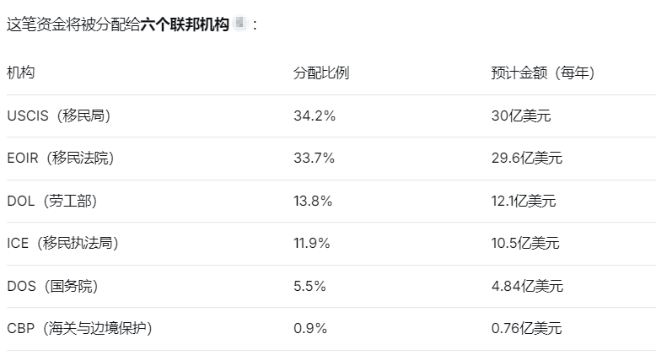Click the 13.8% percentage value
Image resolution: width=656 pixels, height=355 pixels.
point(313,201)
